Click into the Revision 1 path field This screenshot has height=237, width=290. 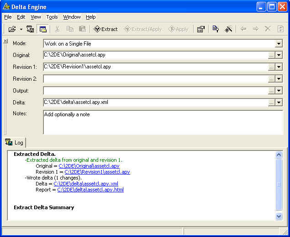155,67
